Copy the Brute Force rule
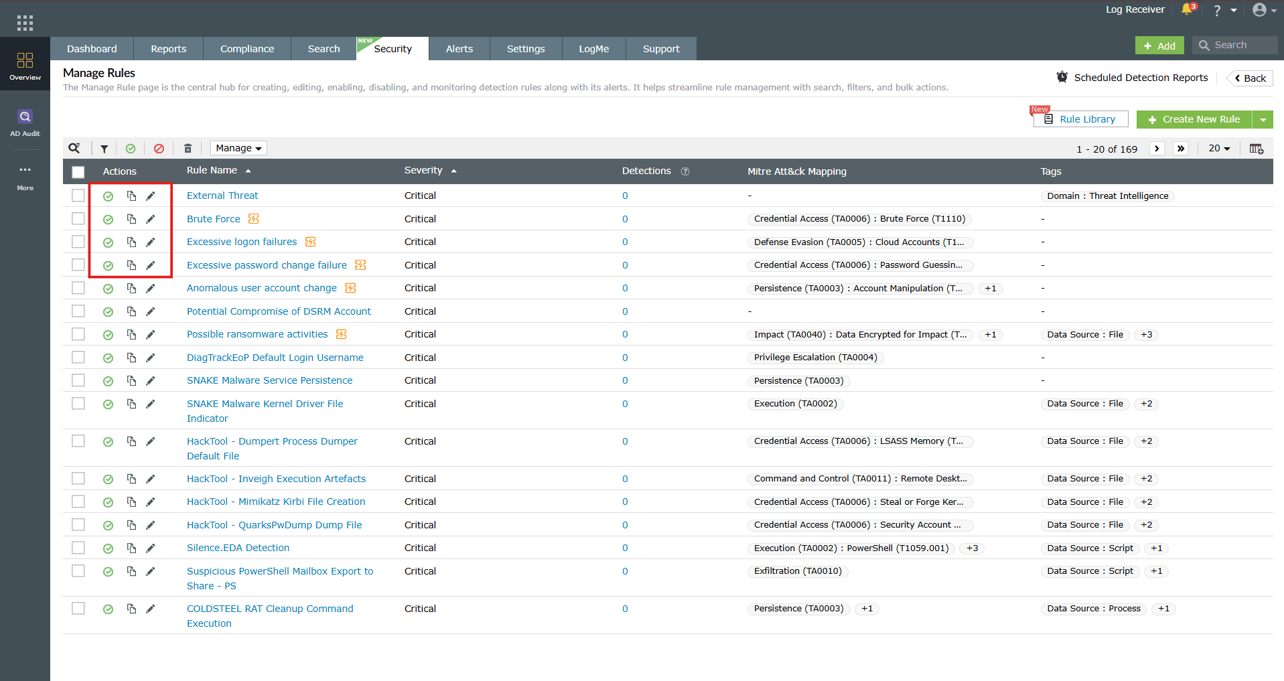This screenshot has width=1284, height=681. [x=131, y=219]
